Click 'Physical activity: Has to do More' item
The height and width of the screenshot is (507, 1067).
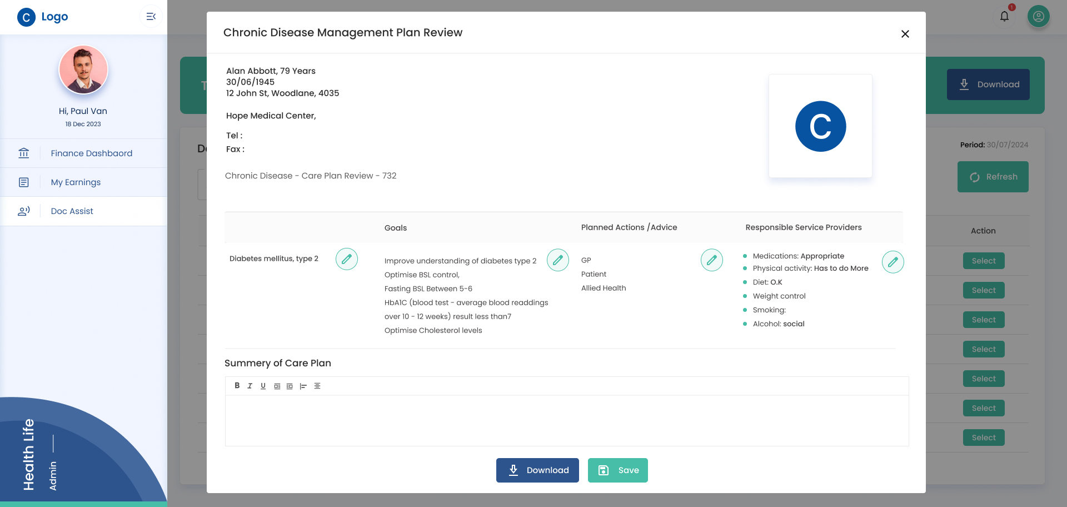point(811,269)
